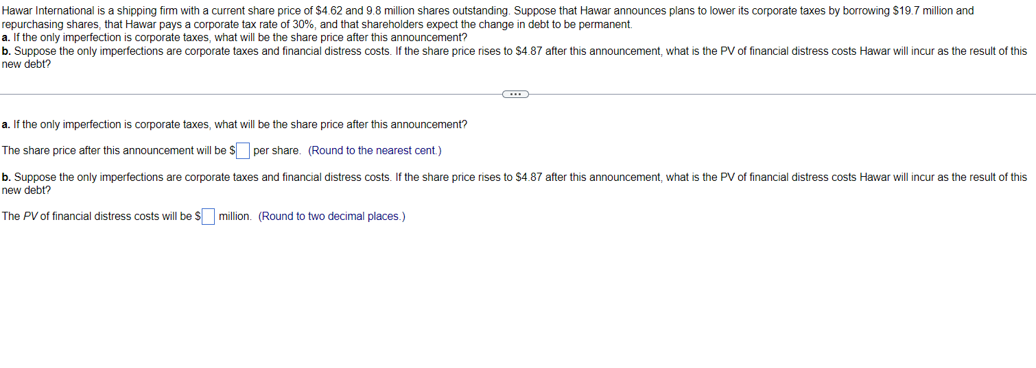Click the bold 'a.' label in the answer section
This screenshot has width=1036, height=368.
coord(6,125)
